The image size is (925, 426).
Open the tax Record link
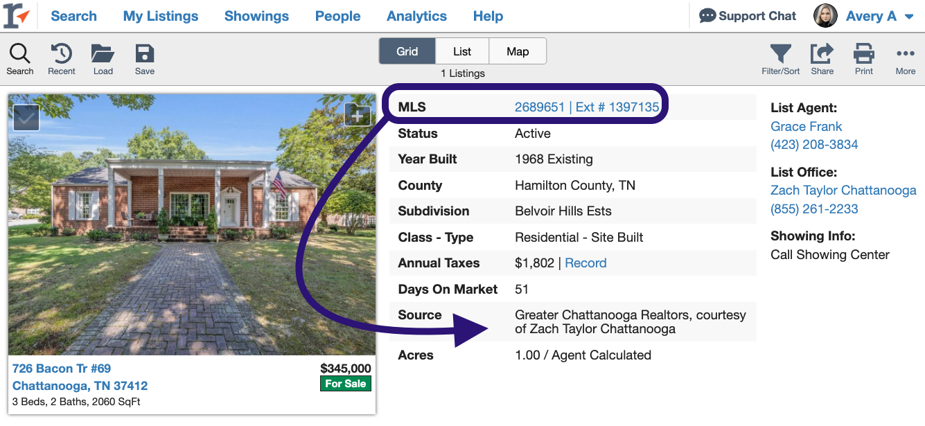coord(585,263)
